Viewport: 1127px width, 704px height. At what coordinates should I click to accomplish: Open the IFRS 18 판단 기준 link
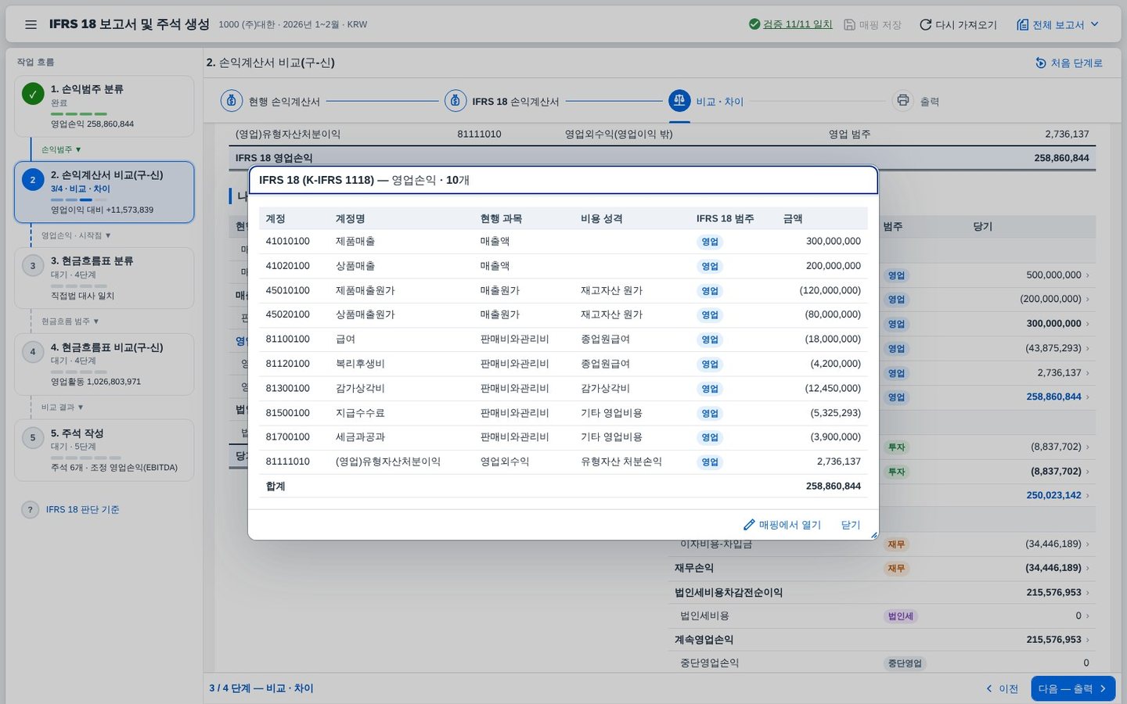pos(82,509)
